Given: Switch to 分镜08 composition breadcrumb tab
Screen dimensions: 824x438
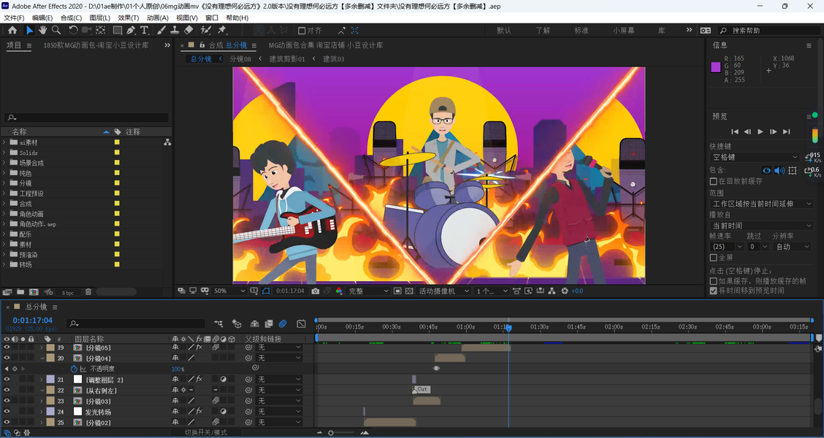Looking at the screenshot, I should [240, 59].
